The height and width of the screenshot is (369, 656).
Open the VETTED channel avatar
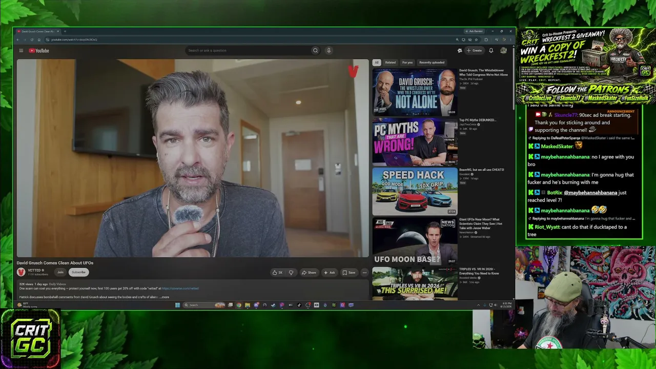21,272
